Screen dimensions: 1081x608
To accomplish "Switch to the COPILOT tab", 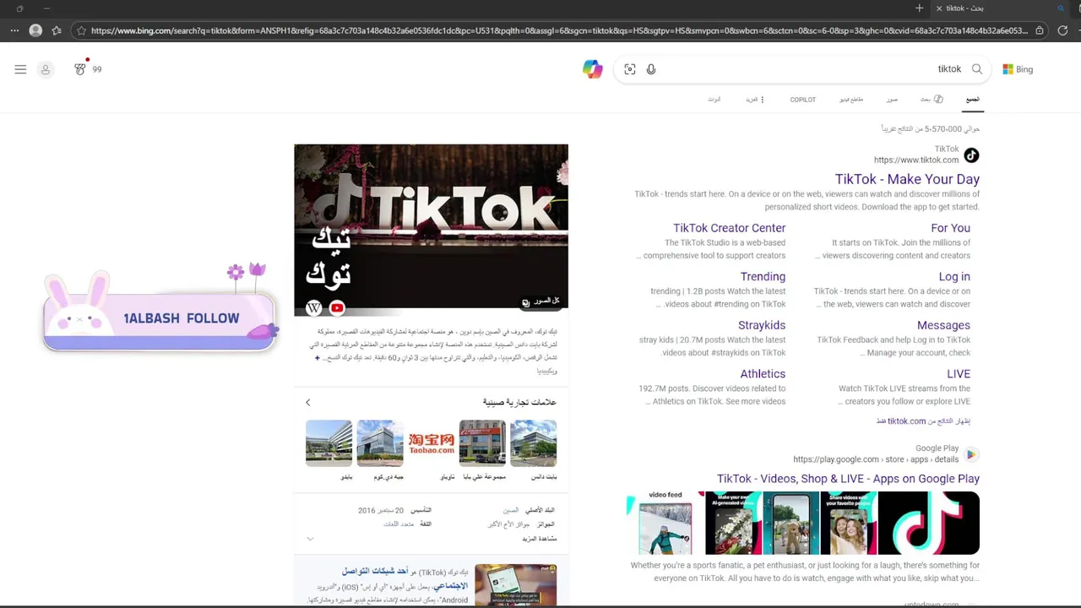I will [x=803, y=100].
